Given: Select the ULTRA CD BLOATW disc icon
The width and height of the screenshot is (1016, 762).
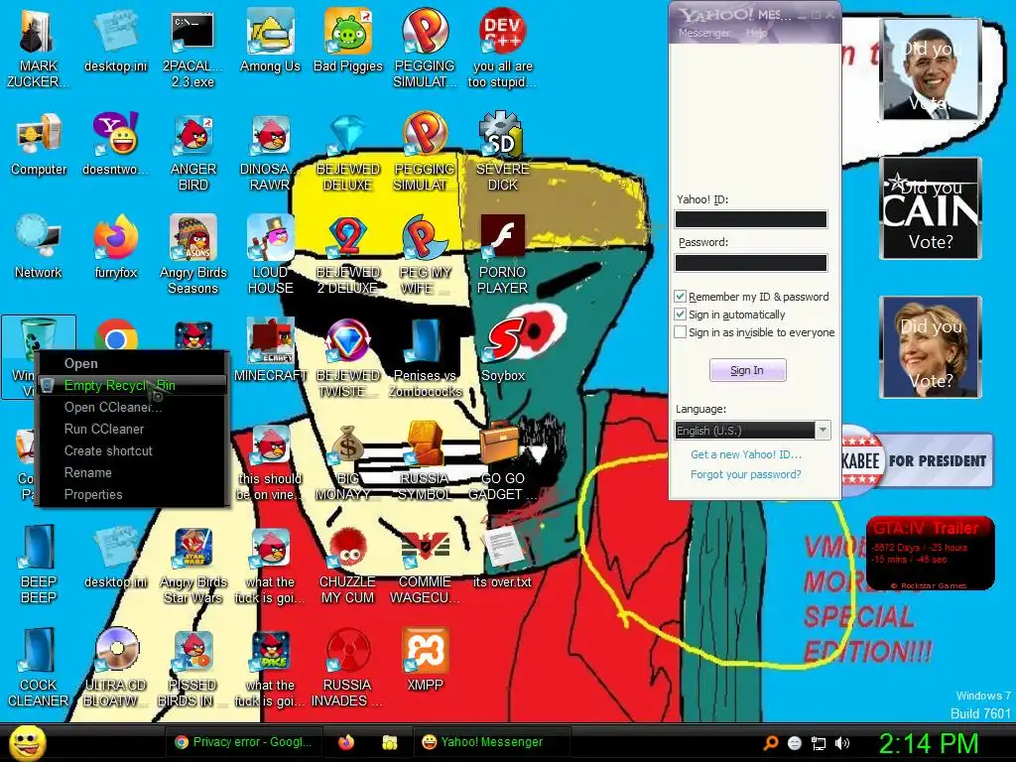Looking at the screenshot, I should [115, 668].
